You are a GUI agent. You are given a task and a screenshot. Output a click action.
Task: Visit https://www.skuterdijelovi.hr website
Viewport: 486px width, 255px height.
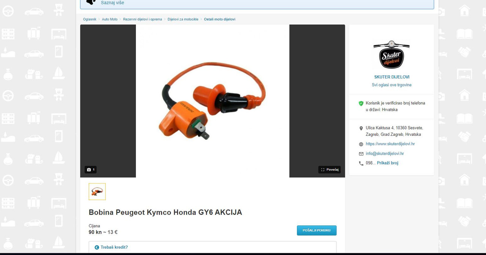(x=390, y=144)
